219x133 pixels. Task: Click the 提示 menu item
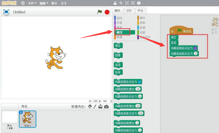54,3
